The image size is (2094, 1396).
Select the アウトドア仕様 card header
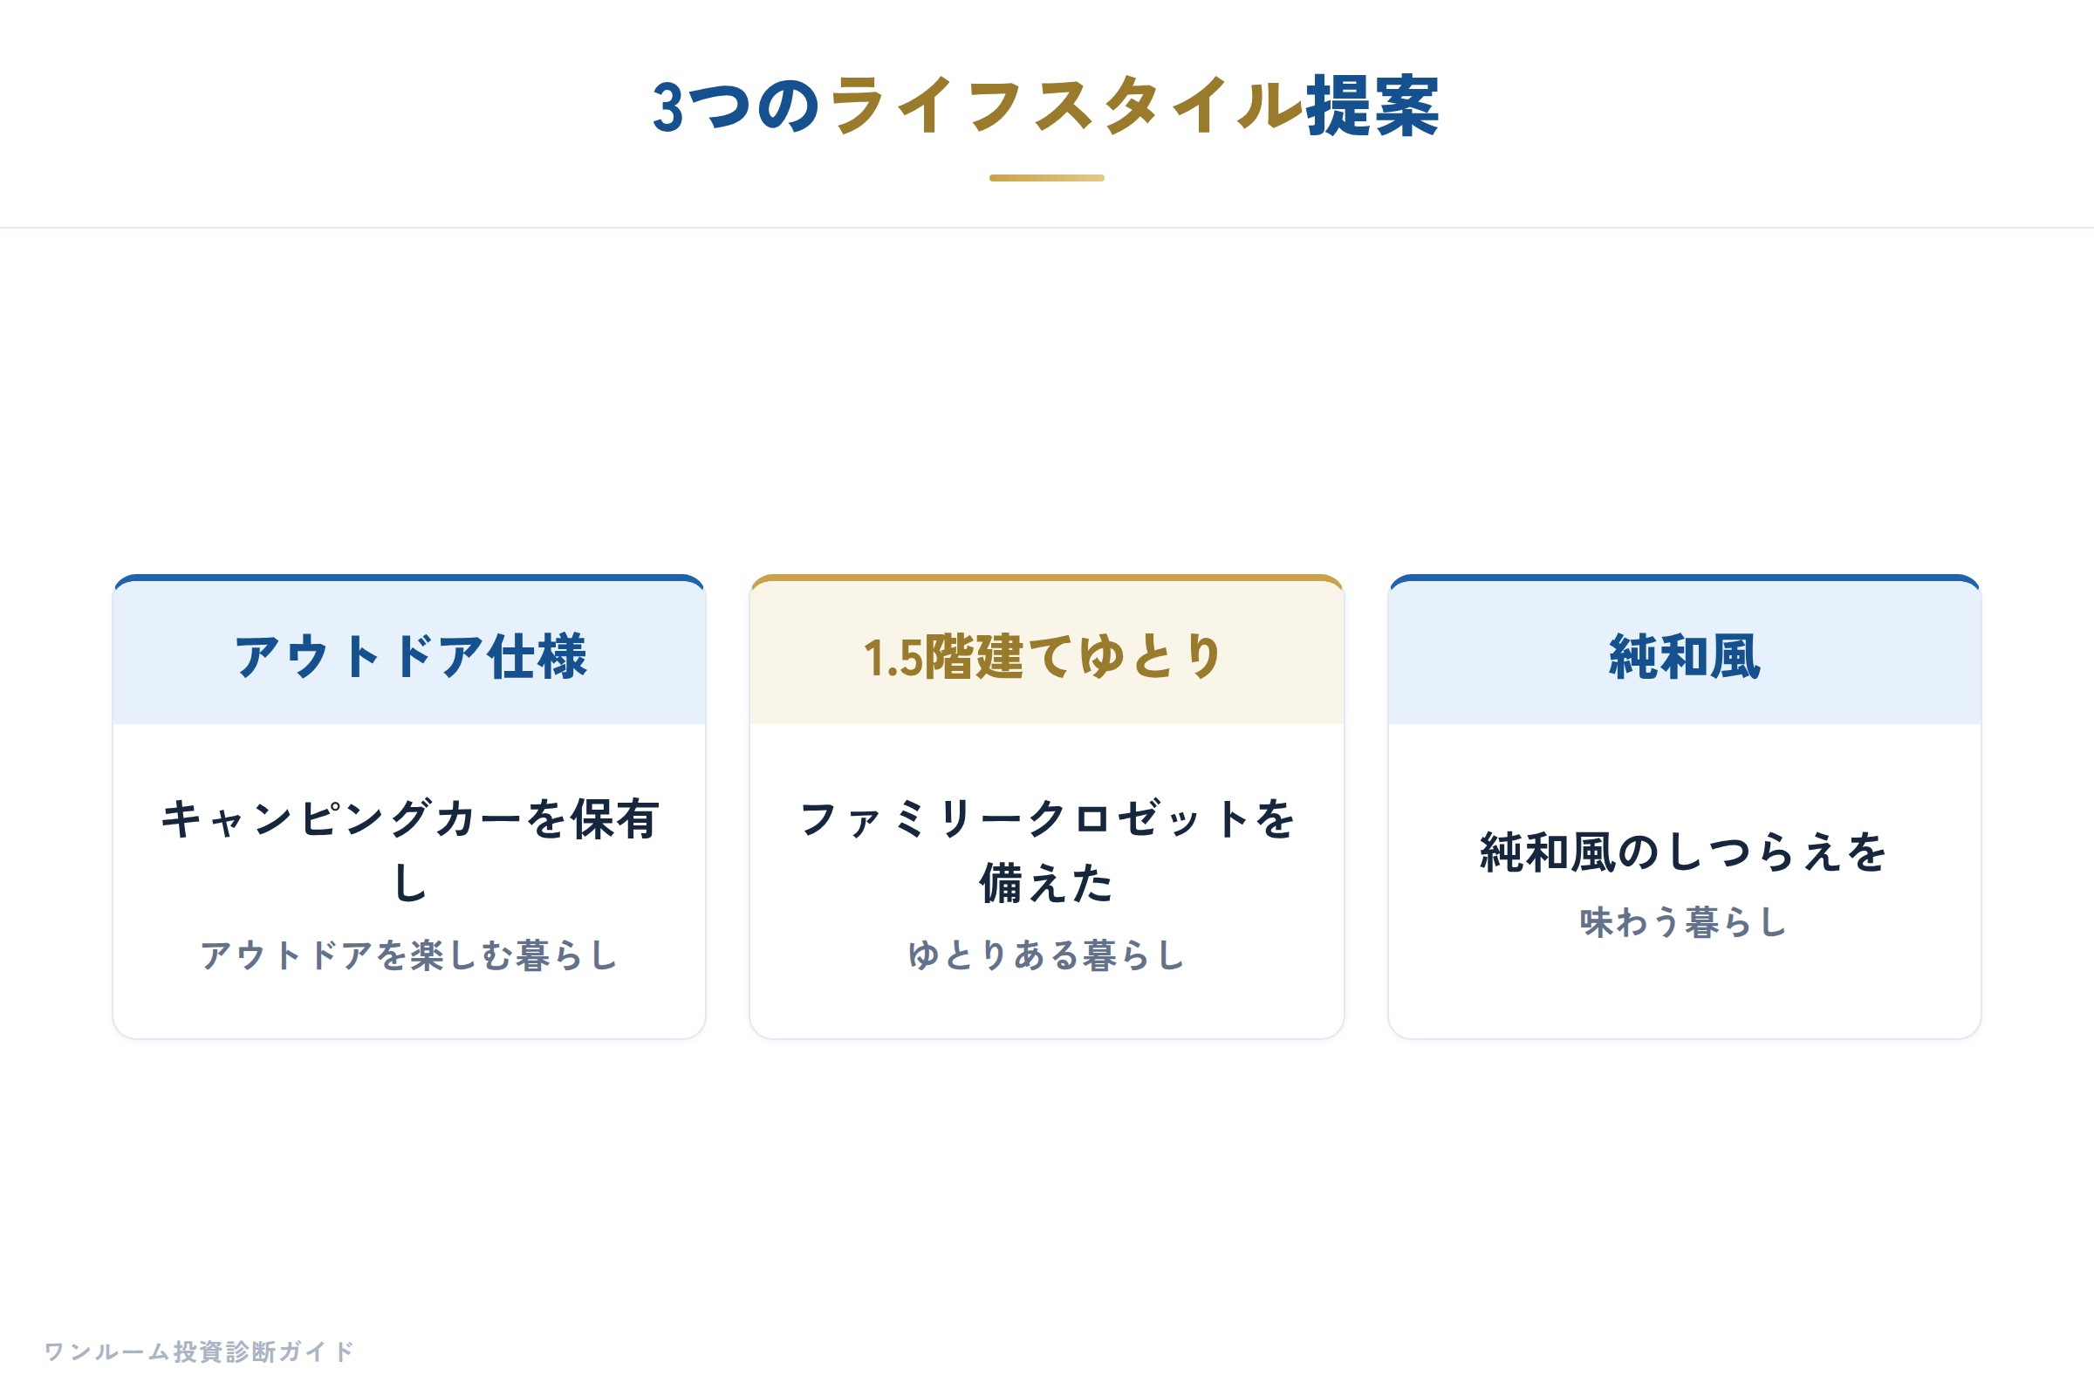[x=409, y=653]
